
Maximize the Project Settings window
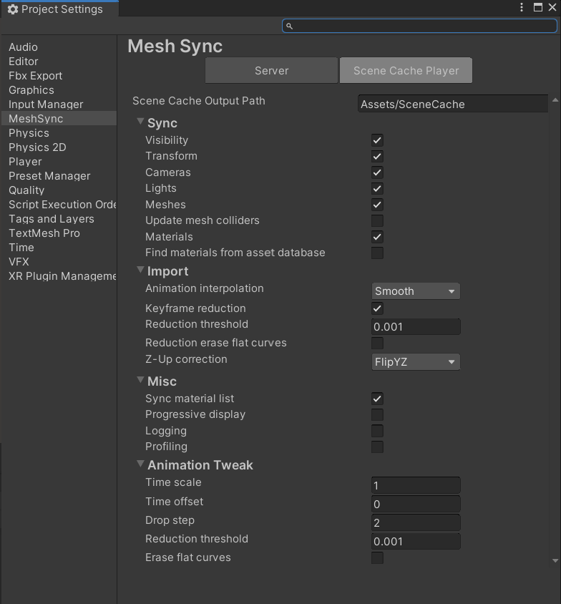pos(537,7)
